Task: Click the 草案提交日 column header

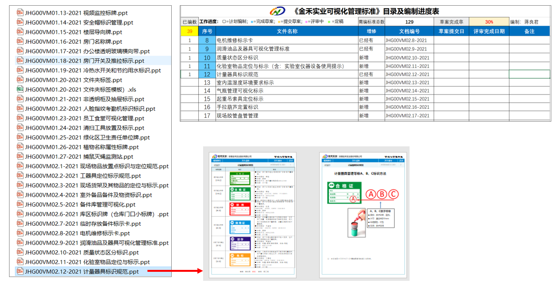Action: coord(451,31)
